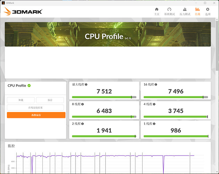219x174 pixels.
Task: Click the CPU Profile banner image
Action: tap(107, 34)
